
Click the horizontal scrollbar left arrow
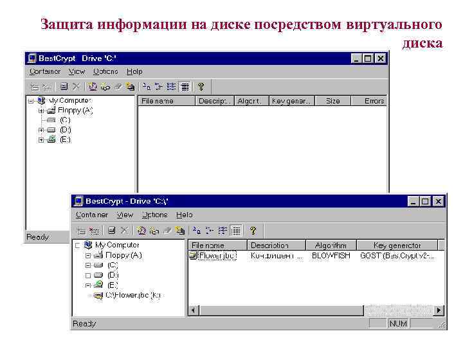(194, 310)
